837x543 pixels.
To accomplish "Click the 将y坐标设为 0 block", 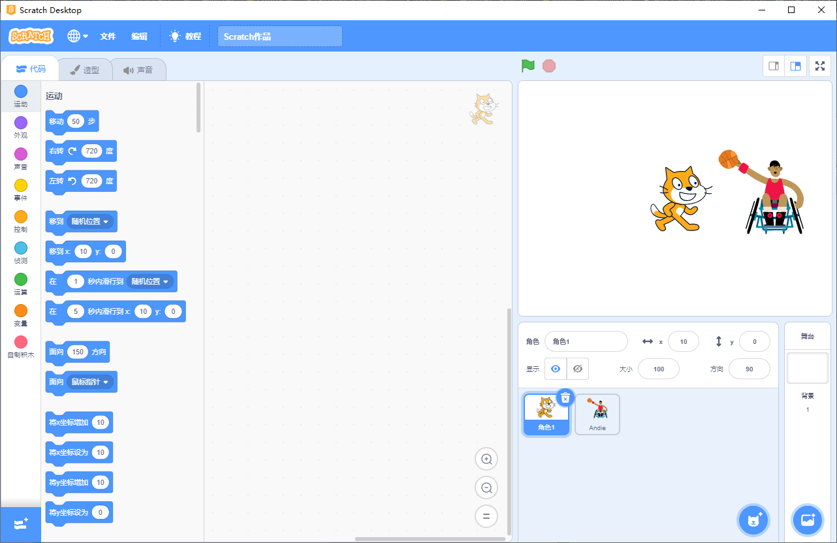I will pyautogui.click(x=78, y=513).
